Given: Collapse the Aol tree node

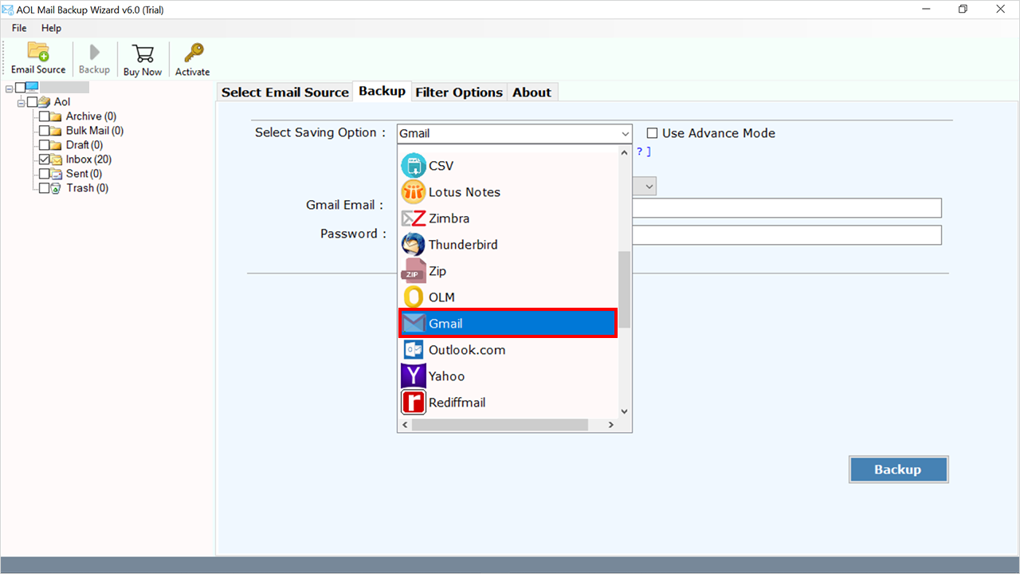Looking at the screenshot, I should 22,102.
